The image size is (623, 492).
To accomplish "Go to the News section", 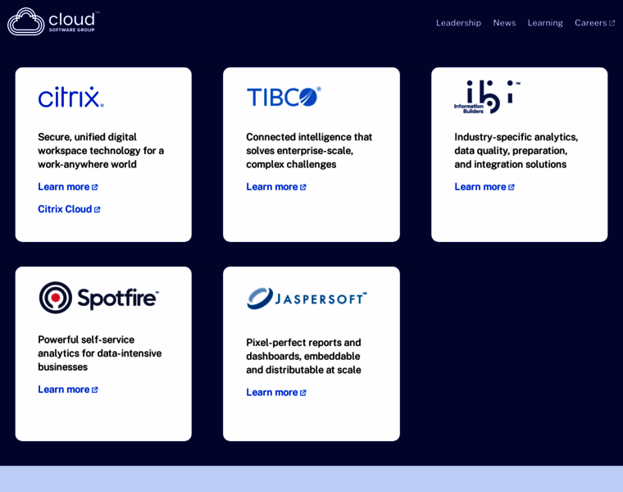I will click(x=504, y=23).
